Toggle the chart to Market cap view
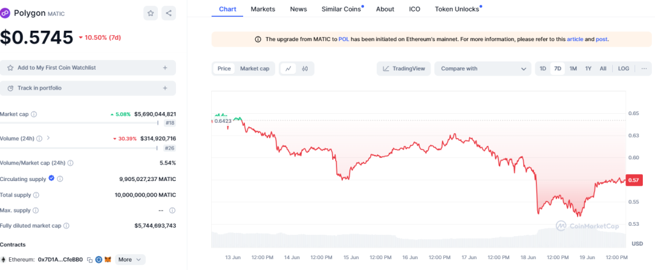This screenshot has width=655, height=270. (x=255, y=68)
